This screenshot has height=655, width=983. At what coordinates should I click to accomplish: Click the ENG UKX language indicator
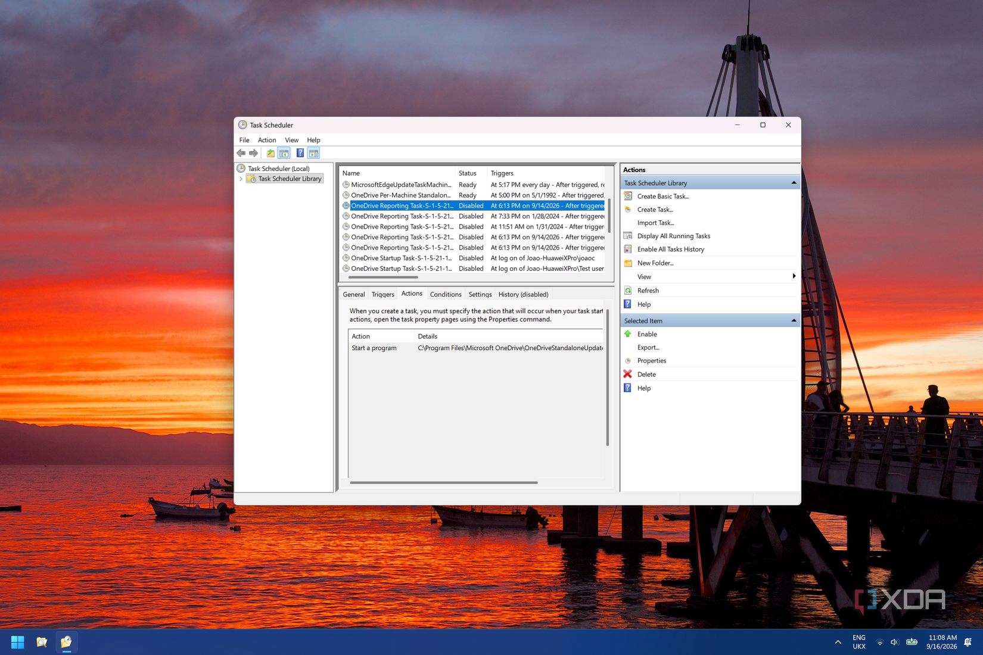859,642
